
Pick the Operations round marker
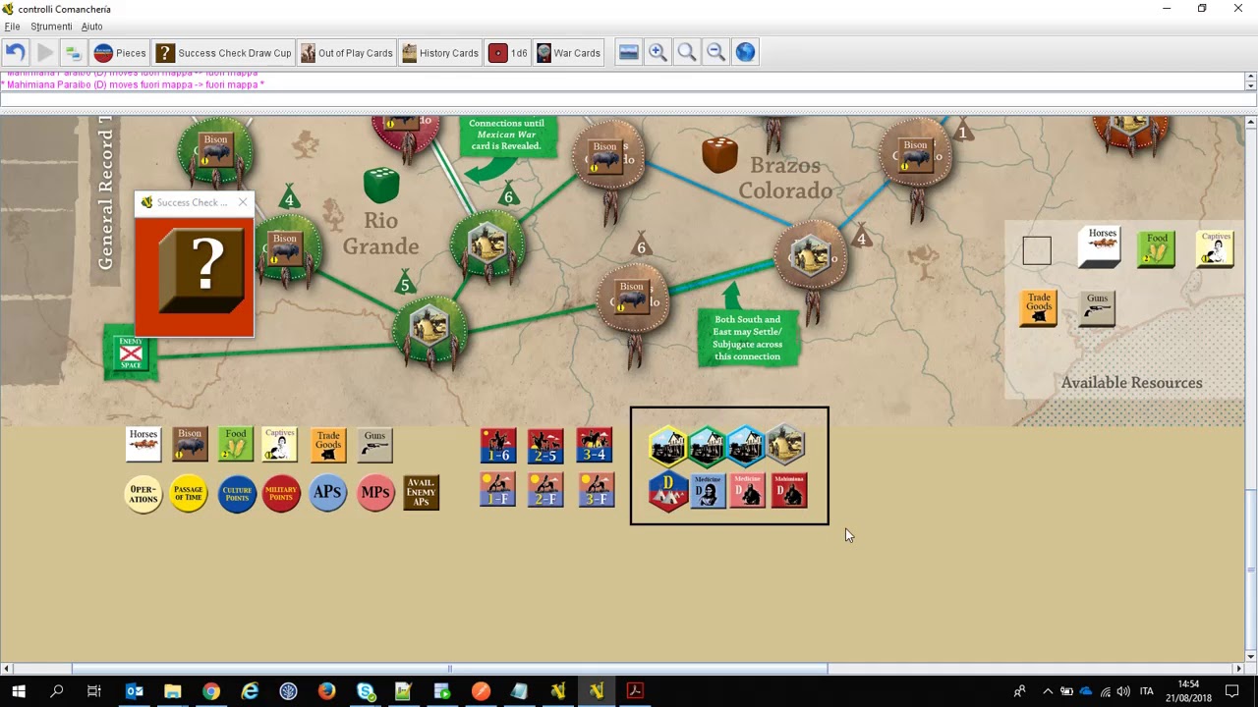click(143, 493)
